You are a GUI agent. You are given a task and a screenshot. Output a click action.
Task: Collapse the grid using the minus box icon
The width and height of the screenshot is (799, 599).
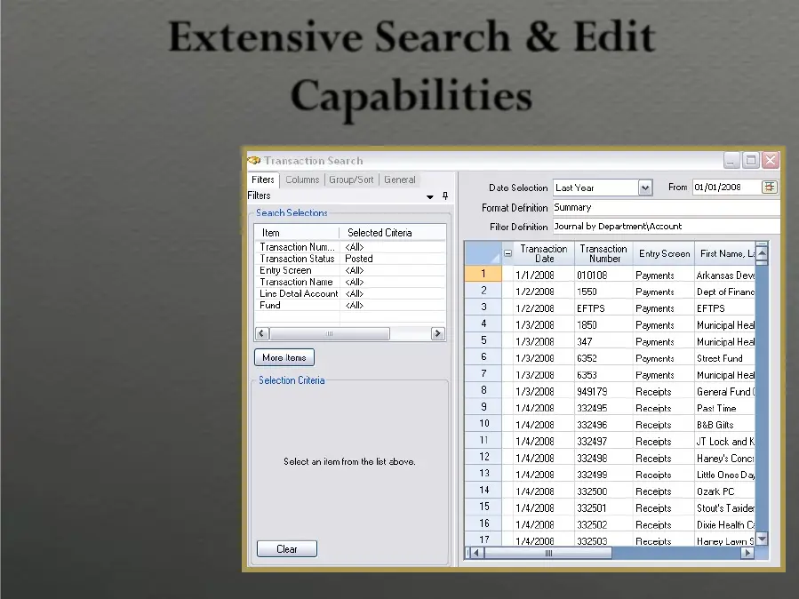(x=507, y=253)
